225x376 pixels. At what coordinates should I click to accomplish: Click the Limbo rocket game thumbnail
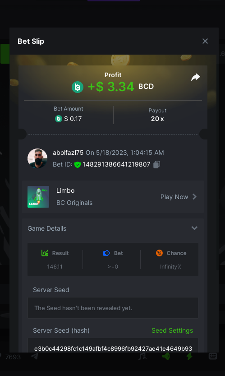38,197
